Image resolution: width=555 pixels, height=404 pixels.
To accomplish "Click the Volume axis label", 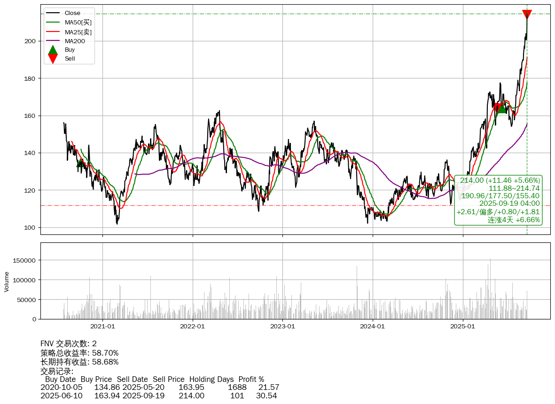I will point(7,281).
